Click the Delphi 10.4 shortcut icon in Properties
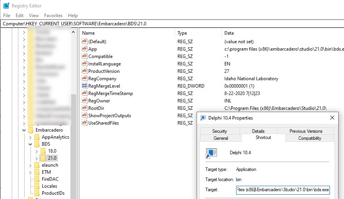 [211, 153]
